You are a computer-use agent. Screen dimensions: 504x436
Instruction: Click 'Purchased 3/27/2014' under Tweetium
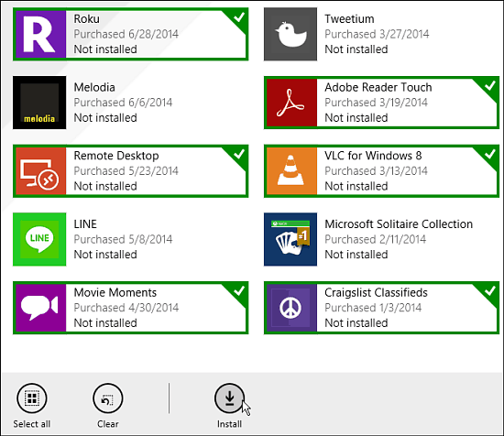(377, 34)
